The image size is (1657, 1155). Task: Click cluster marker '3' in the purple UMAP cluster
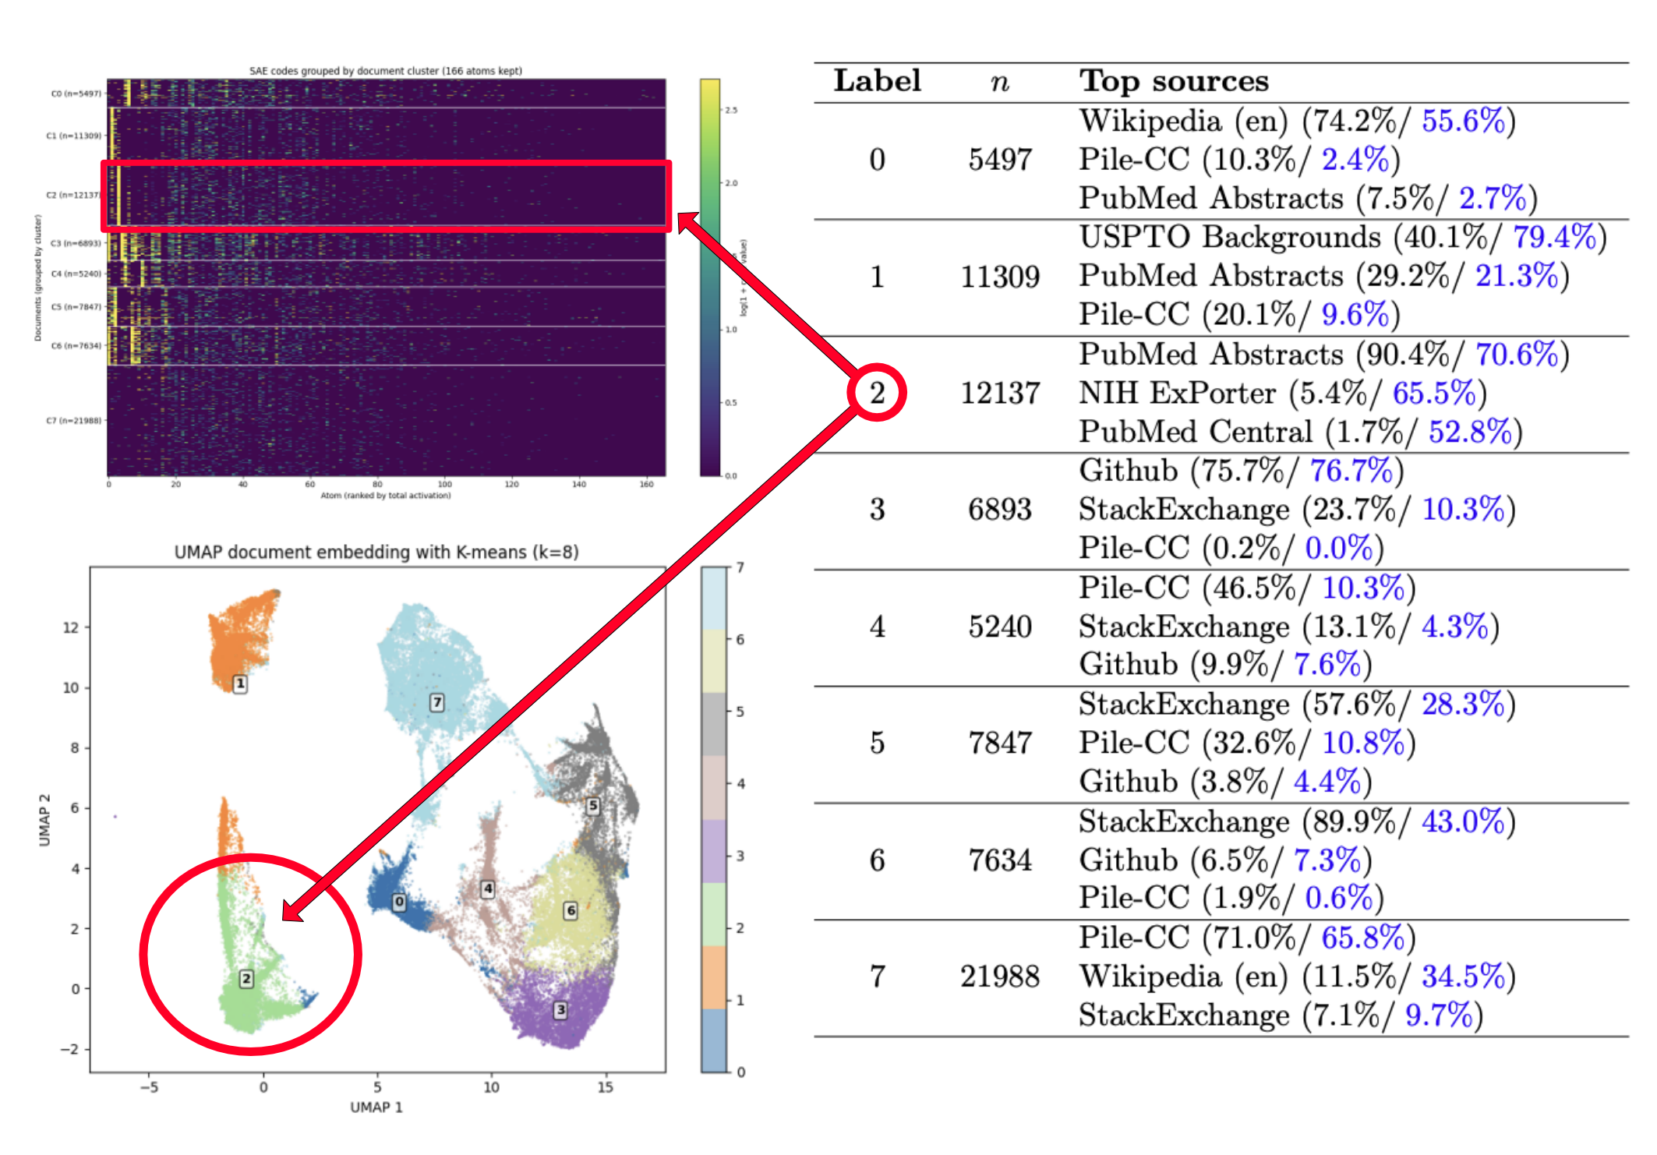pos(560,1010)
